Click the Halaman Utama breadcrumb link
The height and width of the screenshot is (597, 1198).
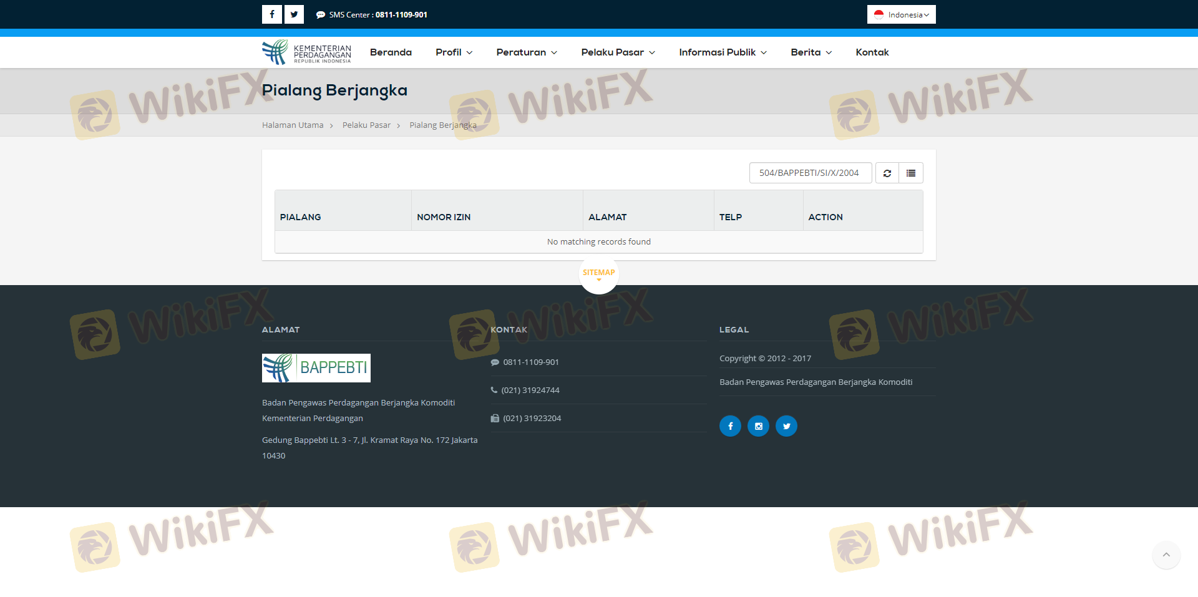(293, 125)
